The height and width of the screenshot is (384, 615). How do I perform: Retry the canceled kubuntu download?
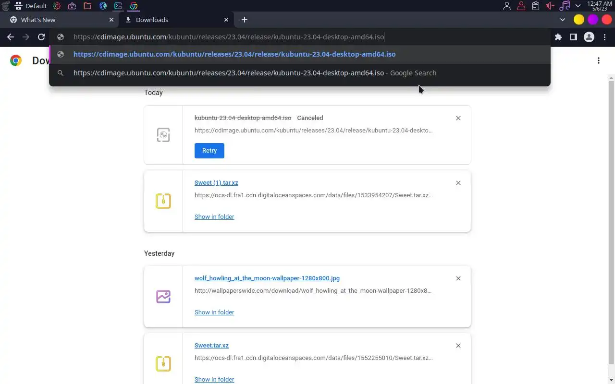(209, 151)
